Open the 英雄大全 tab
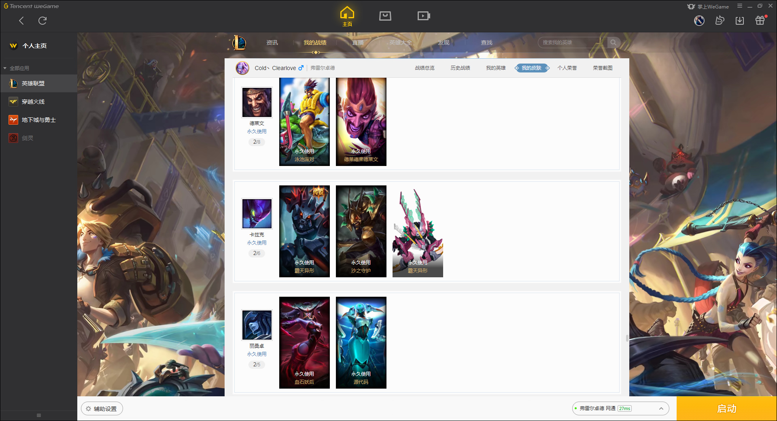777x421 pixels. tap(401, 43)
